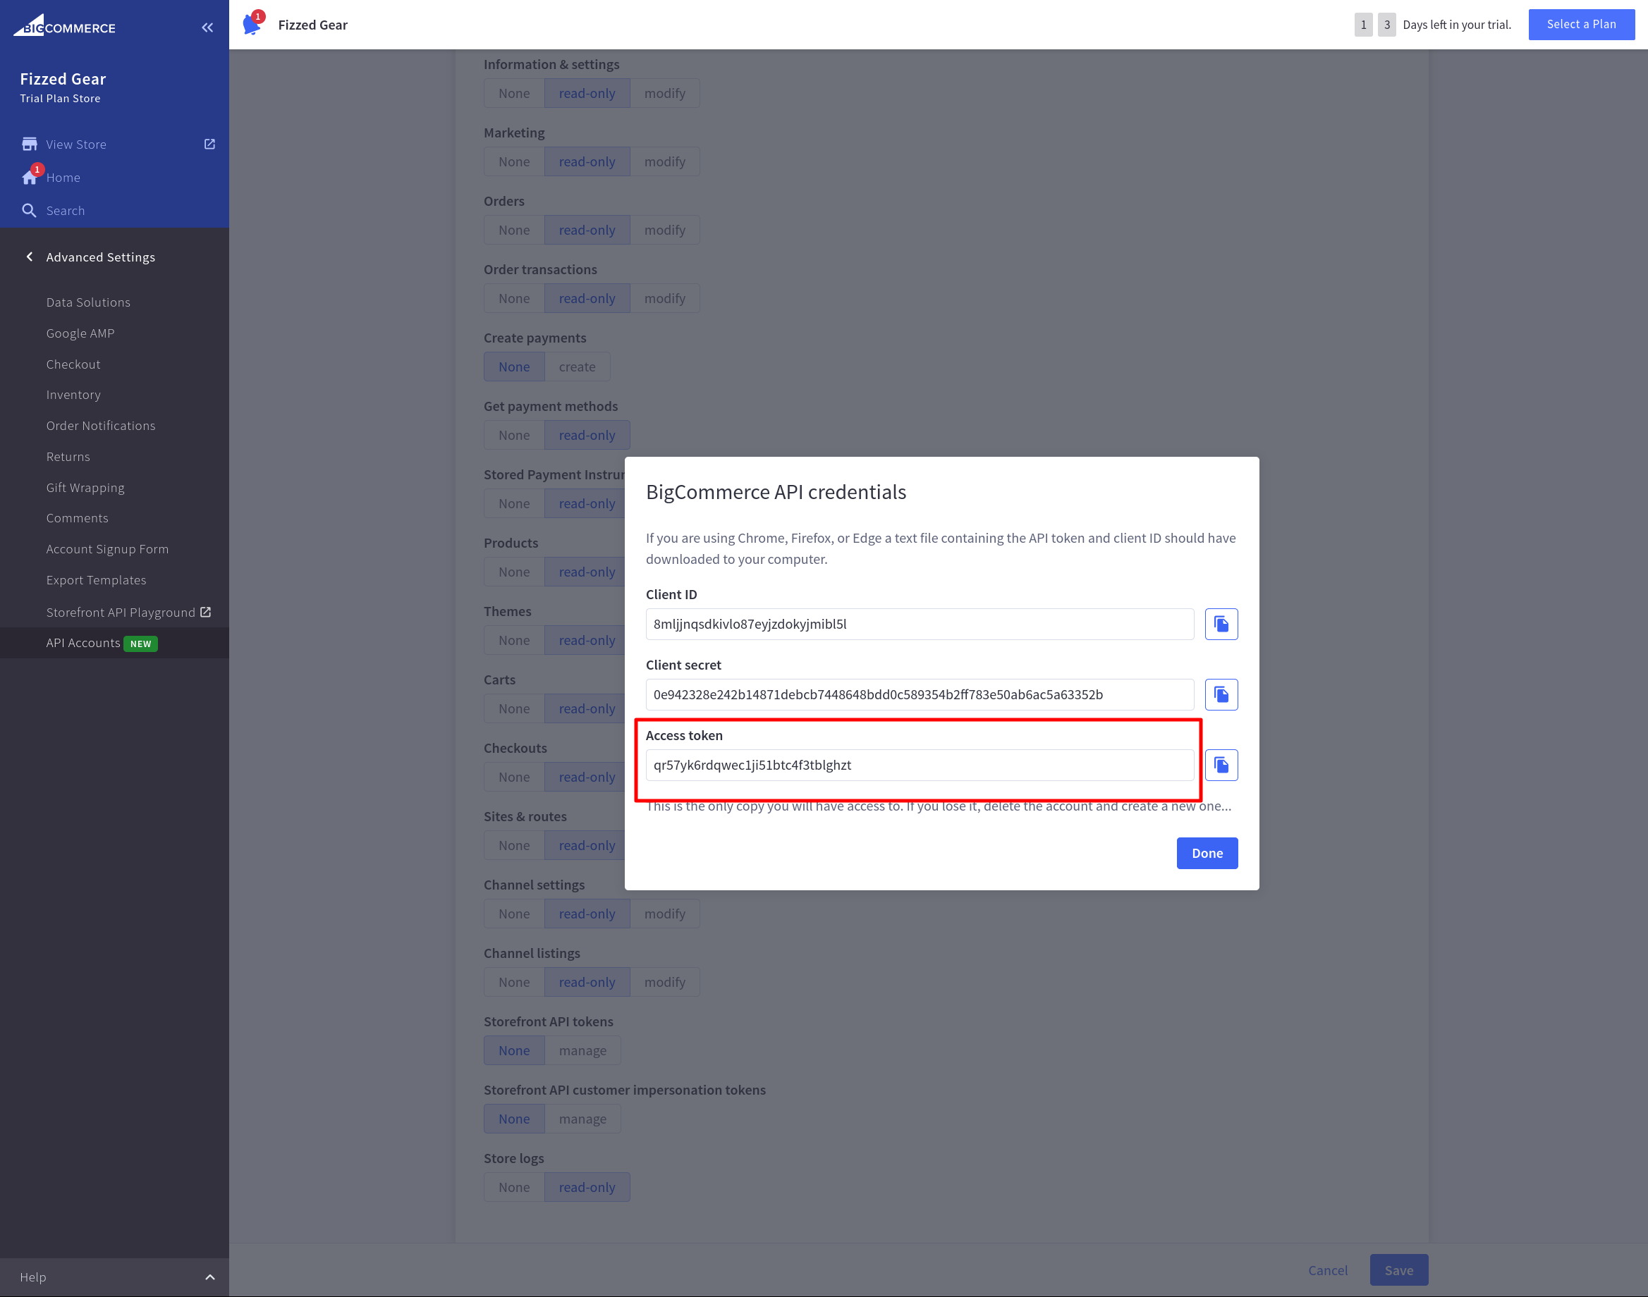The height and width of the screenshot is (1297, 1648).
Task: Go back from Advanced Settings
Action: point(30,257)
